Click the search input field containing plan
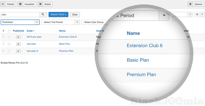This screenshot has width=205, height=106. click(x=20, y=15)
